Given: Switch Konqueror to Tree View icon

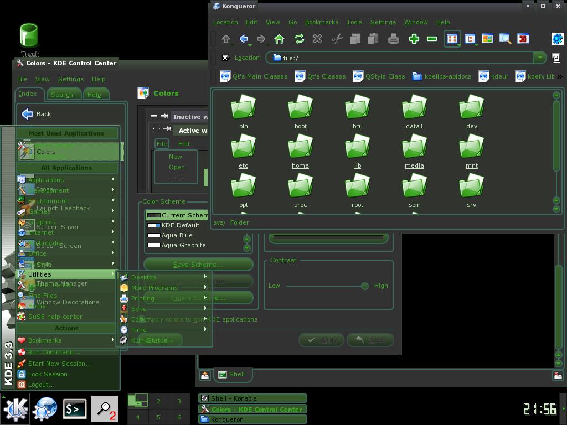Looking at the screenshot, I should (470, 39).
